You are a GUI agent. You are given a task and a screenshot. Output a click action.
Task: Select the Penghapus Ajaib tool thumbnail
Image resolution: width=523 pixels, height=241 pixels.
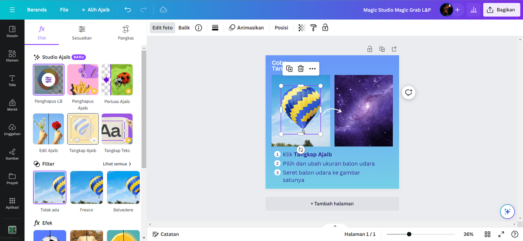(83, 80)
